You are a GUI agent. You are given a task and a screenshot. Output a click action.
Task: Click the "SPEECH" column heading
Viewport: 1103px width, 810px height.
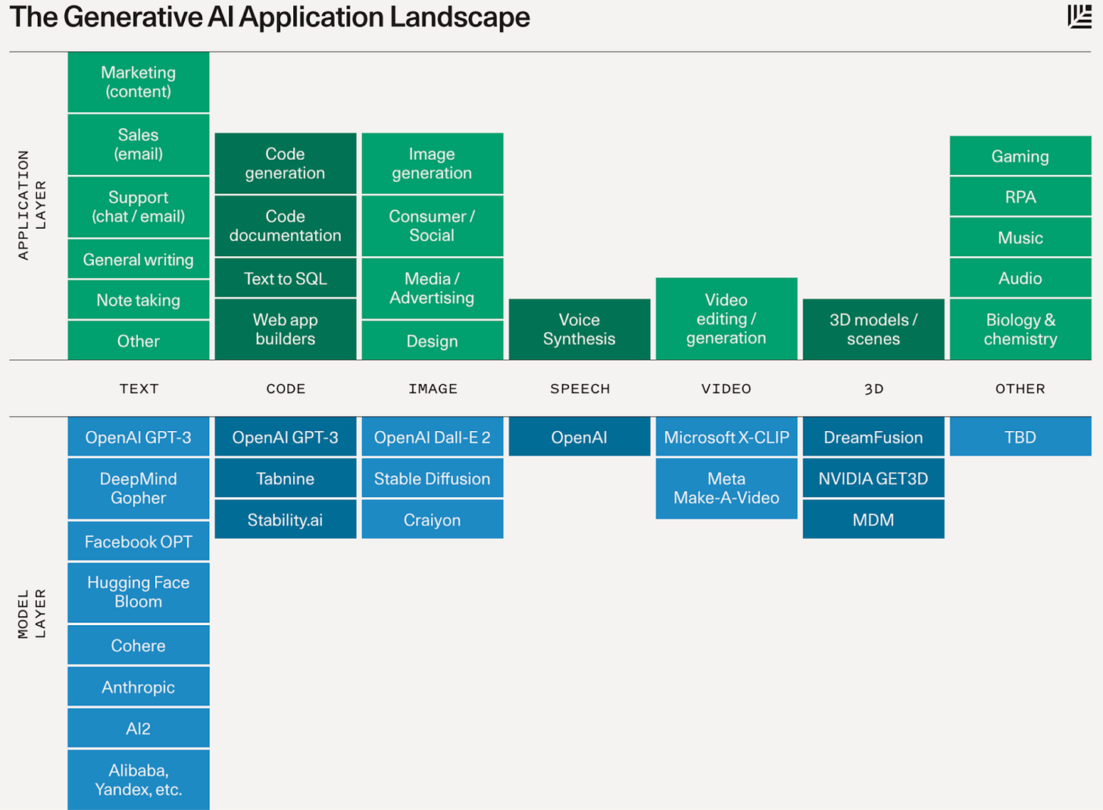click(580, 389)
